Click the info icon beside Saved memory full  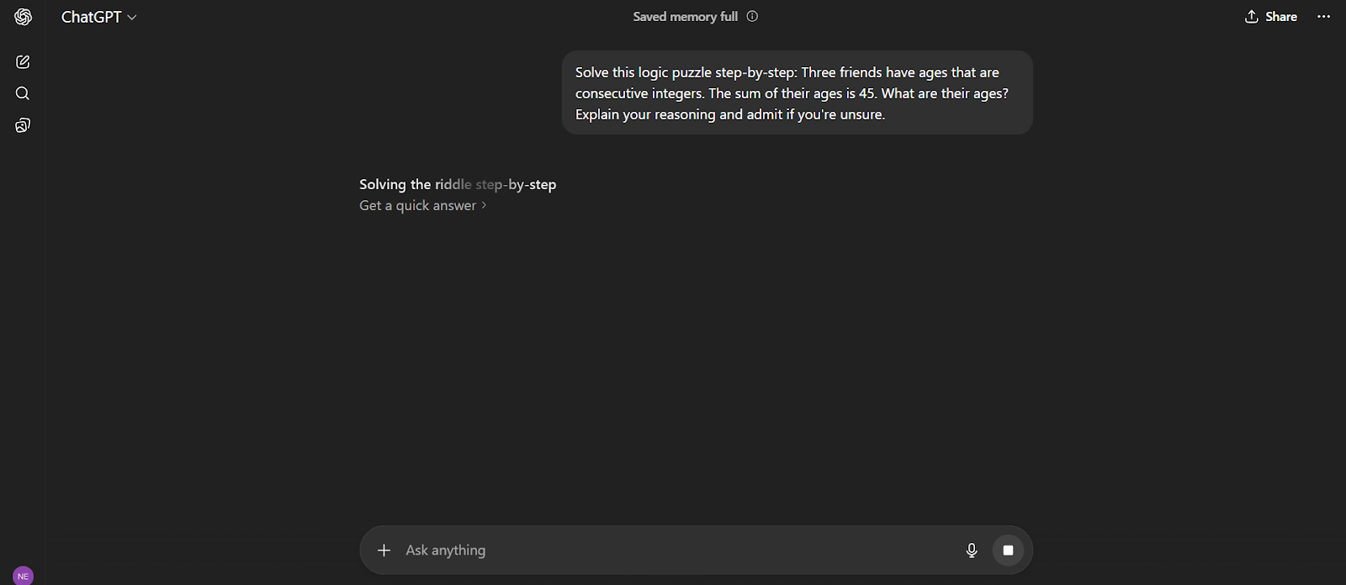pyautogui.click(x=752, y=16)
